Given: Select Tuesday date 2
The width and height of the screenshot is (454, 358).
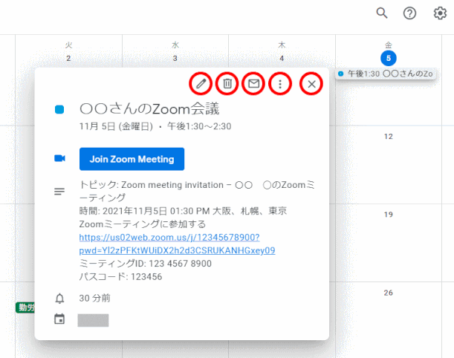Looking at the screenshot, I should pos(68,58).
